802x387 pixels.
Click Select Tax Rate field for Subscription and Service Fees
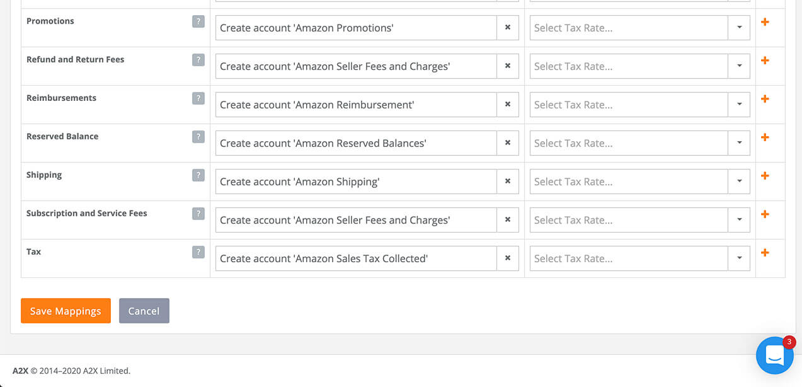pos(629,220)
